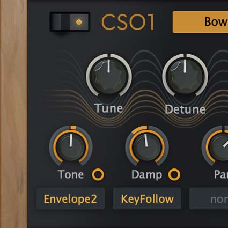The image size is (228, 228).
Task: Open the Envelope2 modulation source dropdown
Action: (x=71, y=198)
